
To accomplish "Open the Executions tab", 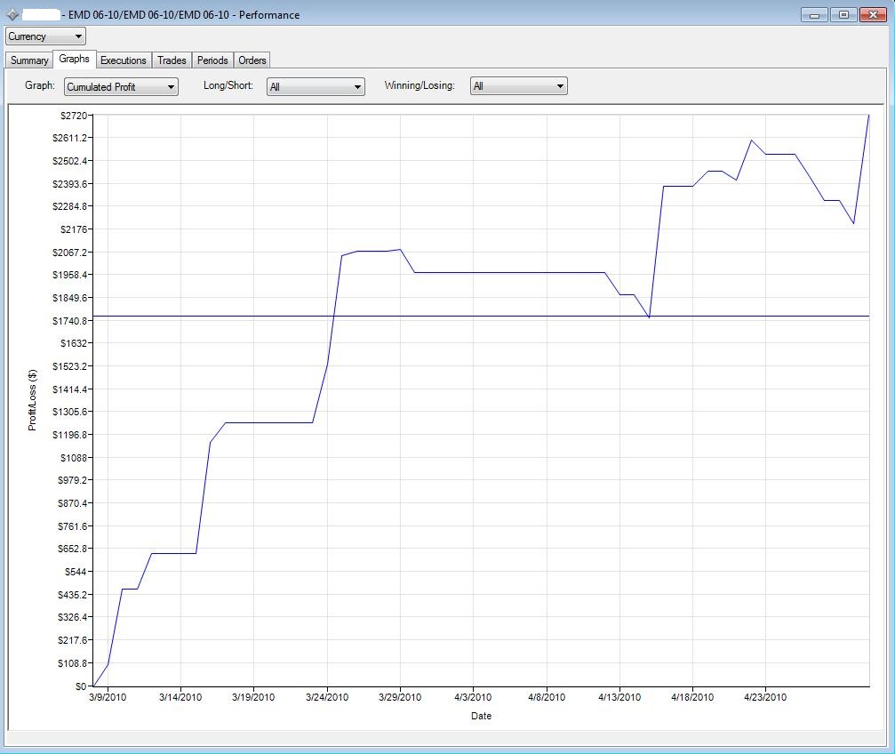I will (124, 60).
